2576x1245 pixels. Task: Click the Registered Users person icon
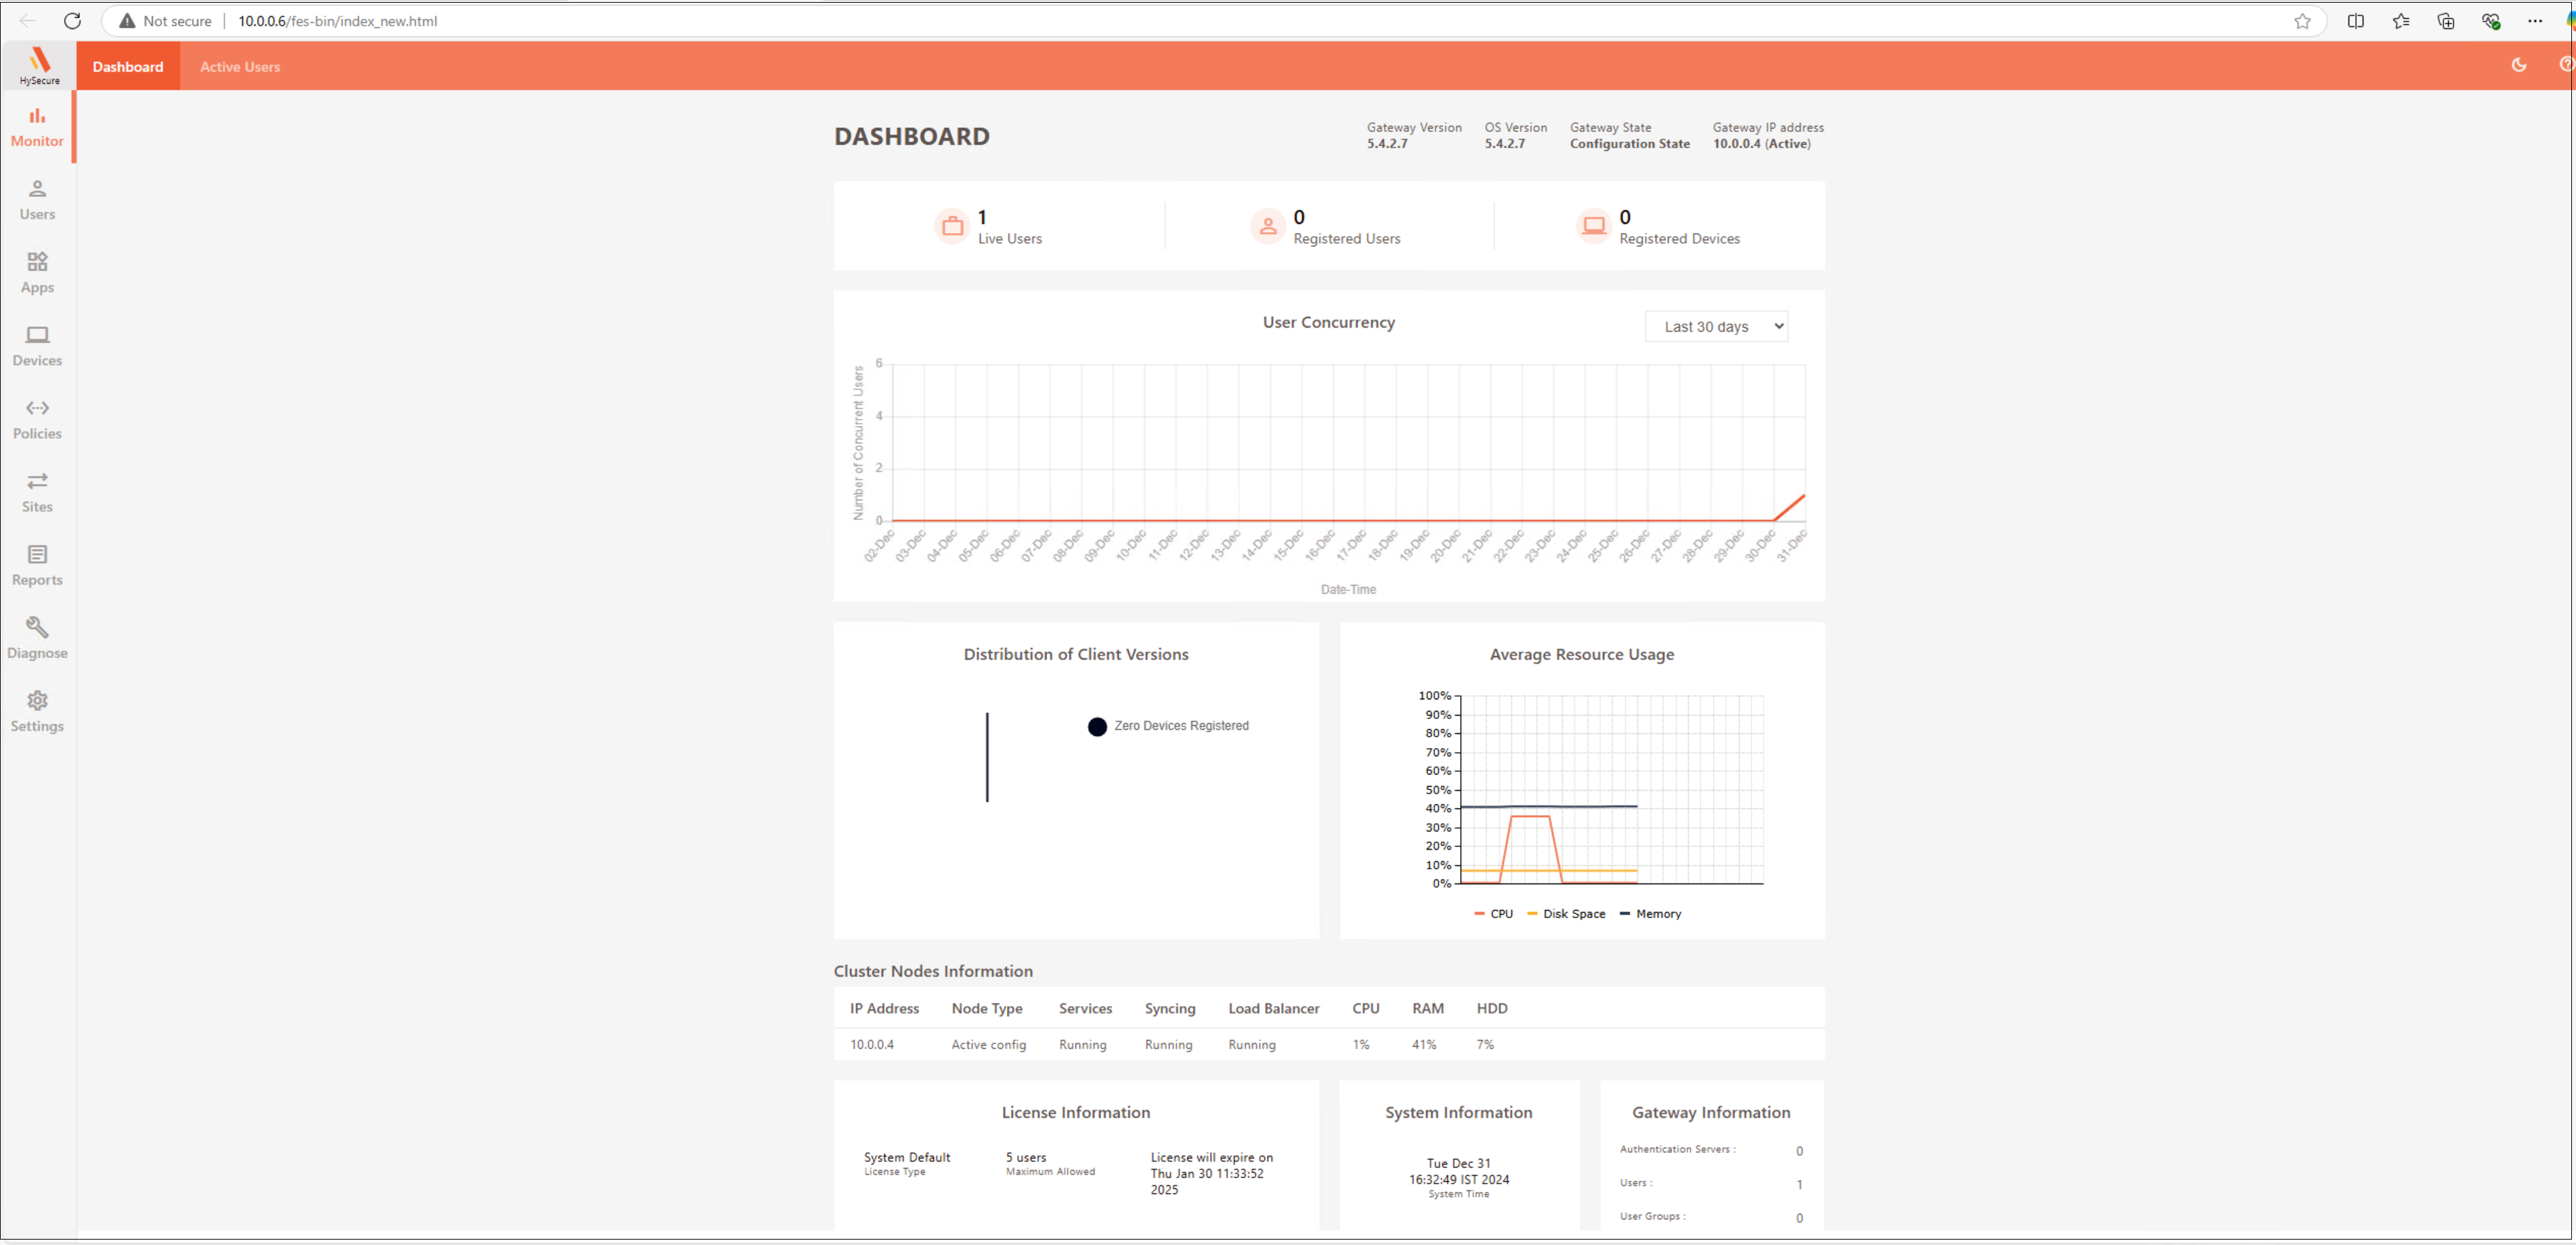1268,226
